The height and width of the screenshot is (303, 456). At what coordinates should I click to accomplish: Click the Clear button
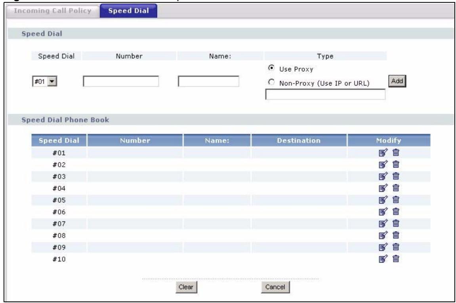click(186, 287)
